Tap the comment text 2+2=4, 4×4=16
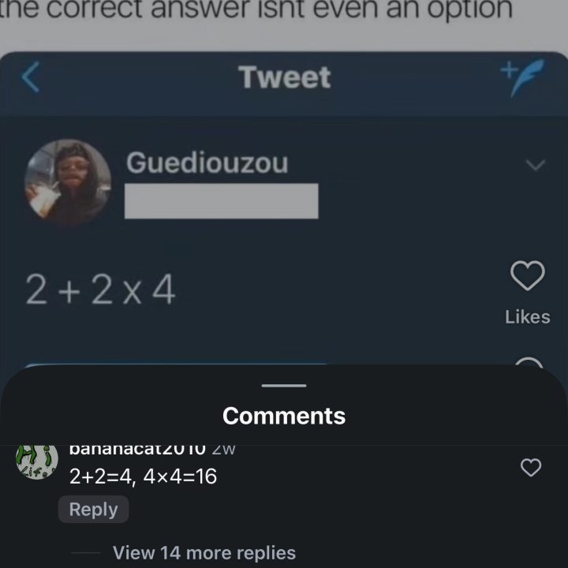This screenshot has height=568, width=568. point(143,476)
